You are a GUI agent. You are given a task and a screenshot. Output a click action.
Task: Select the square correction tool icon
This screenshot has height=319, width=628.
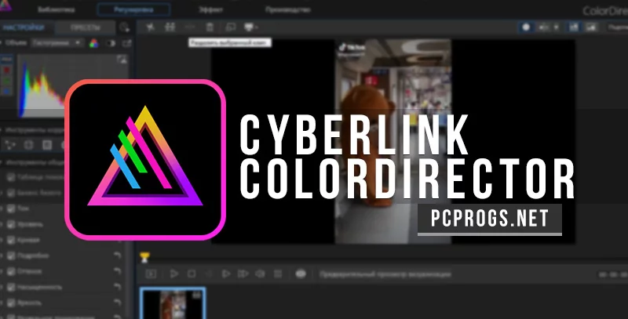[x=47, y=145]
